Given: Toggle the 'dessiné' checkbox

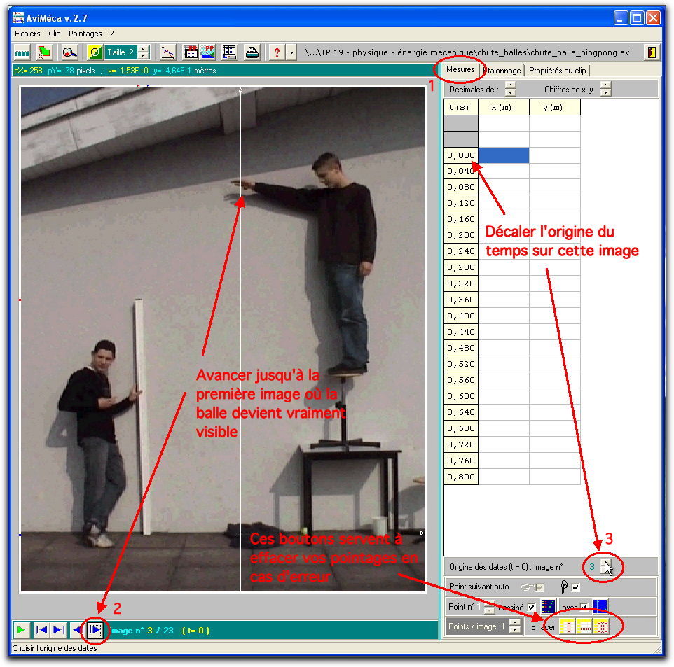Looking at the screenshot, I should coord(531,607).
